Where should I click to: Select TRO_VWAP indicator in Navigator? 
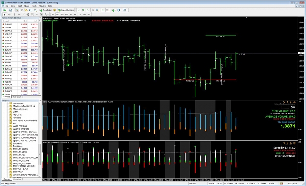(x=18, y=172)
